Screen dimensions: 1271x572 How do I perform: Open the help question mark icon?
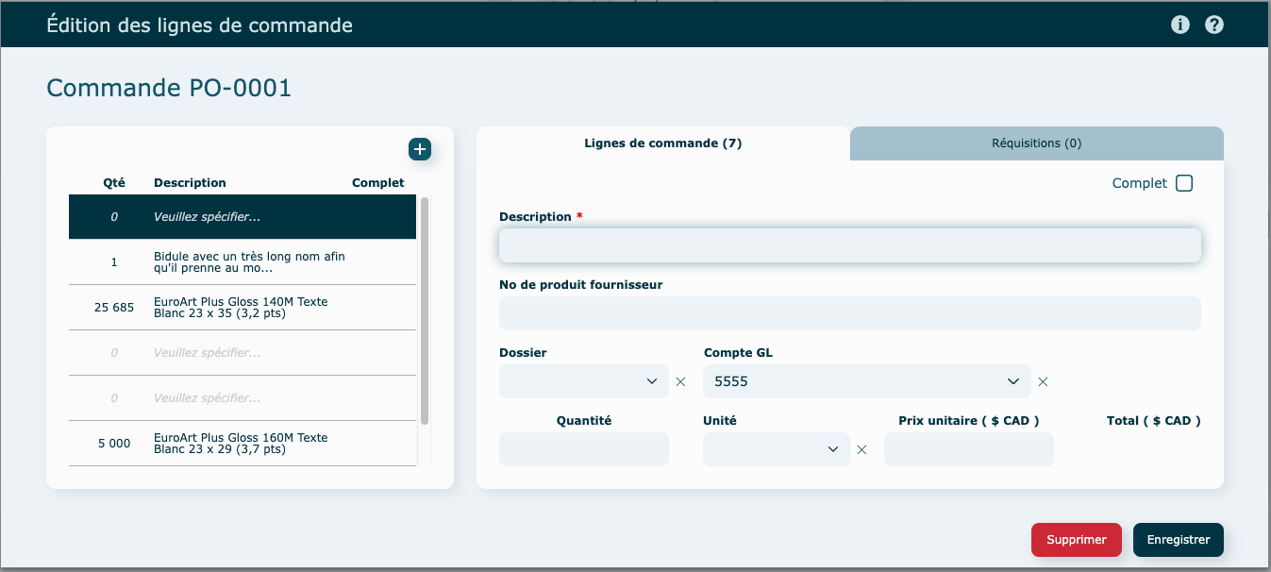[x=1214, y=25]
